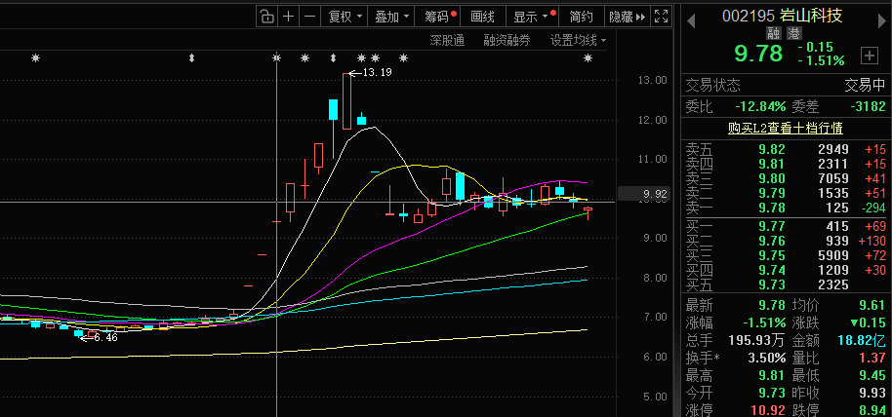Image resolution: width=892 pixels, height=417 pixels.
Task: Toggle the 简约 simple view mode
Action: point(582,16)
